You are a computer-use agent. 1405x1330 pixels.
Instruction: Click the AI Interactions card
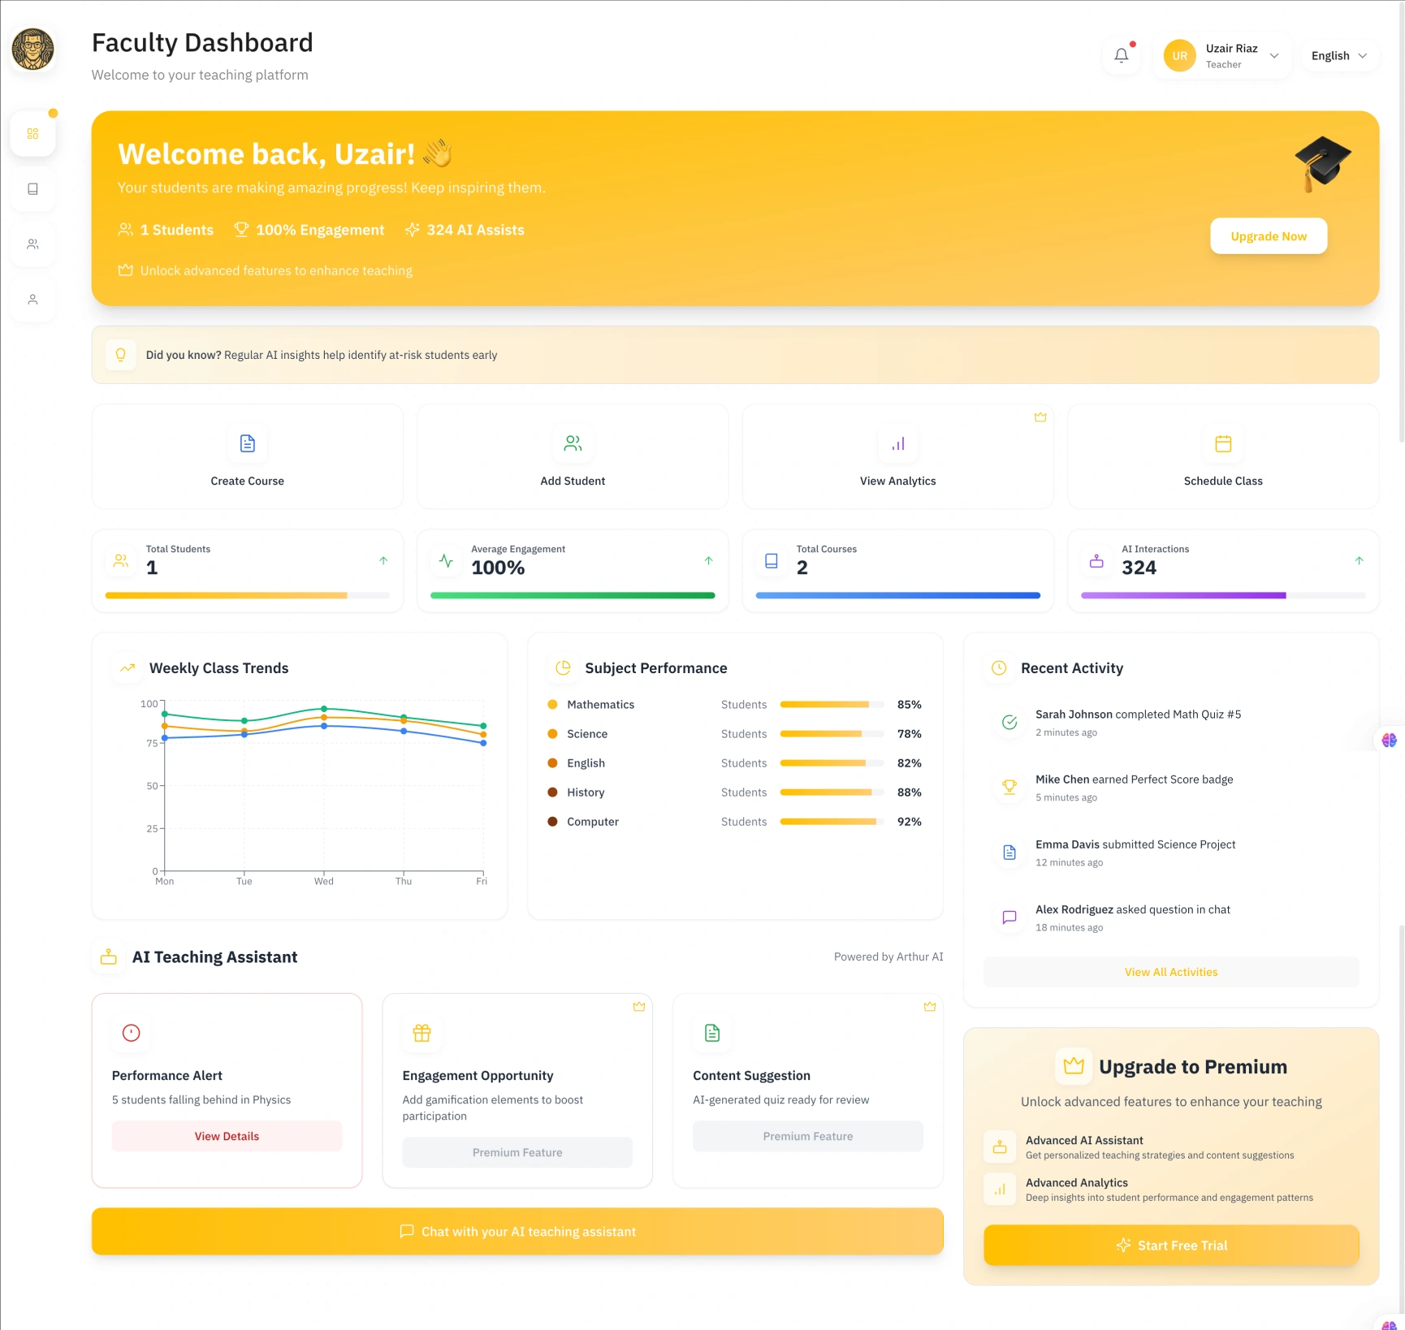(1223, 571)
